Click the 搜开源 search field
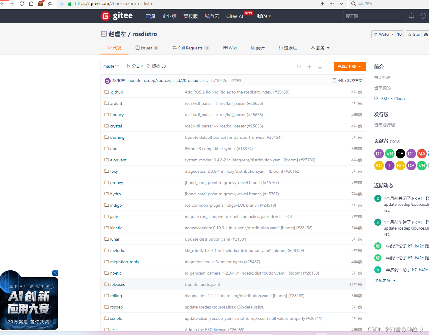 (373, 16)
